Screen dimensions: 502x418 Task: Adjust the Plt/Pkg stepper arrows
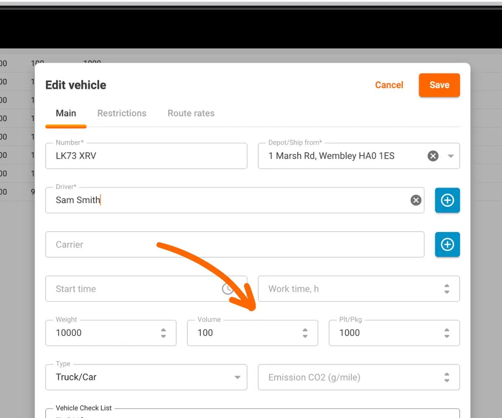pyautogui.click(x=447, y=333)
